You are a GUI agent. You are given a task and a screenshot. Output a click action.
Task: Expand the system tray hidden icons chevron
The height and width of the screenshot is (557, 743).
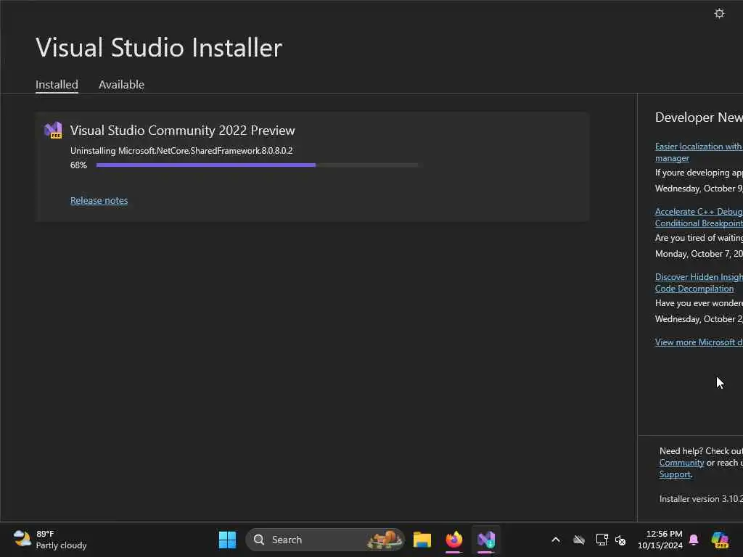coord(556,540)
